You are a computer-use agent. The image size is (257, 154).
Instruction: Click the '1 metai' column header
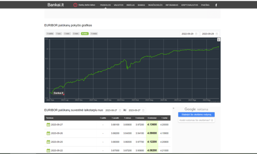pyautogui.click(x=164, y=118)
